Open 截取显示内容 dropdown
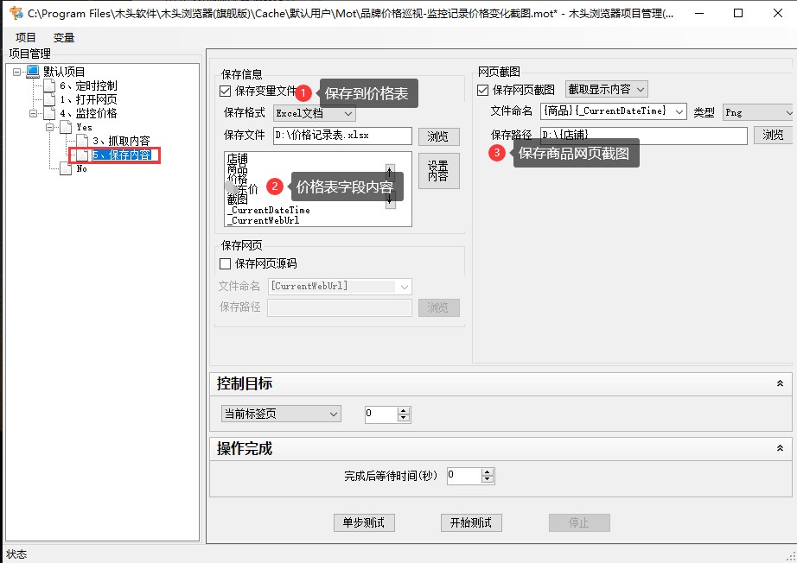The width and height of the screenshot is (797, 563). pyautogui.click(x=606, y=89)
